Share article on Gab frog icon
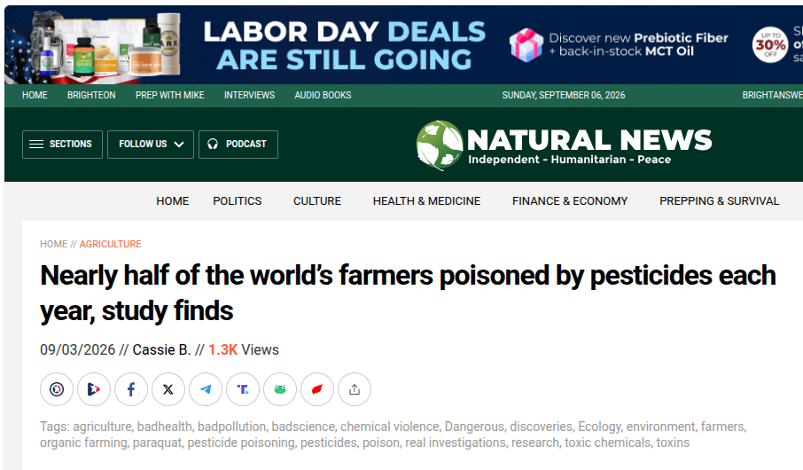 point(280,389)
